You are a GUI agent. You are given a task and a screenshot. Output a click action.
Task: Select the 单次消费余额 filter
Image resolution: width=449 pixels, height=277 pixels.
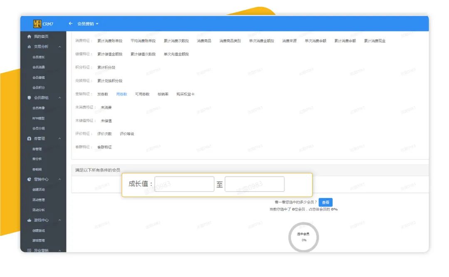click(315, 41)
